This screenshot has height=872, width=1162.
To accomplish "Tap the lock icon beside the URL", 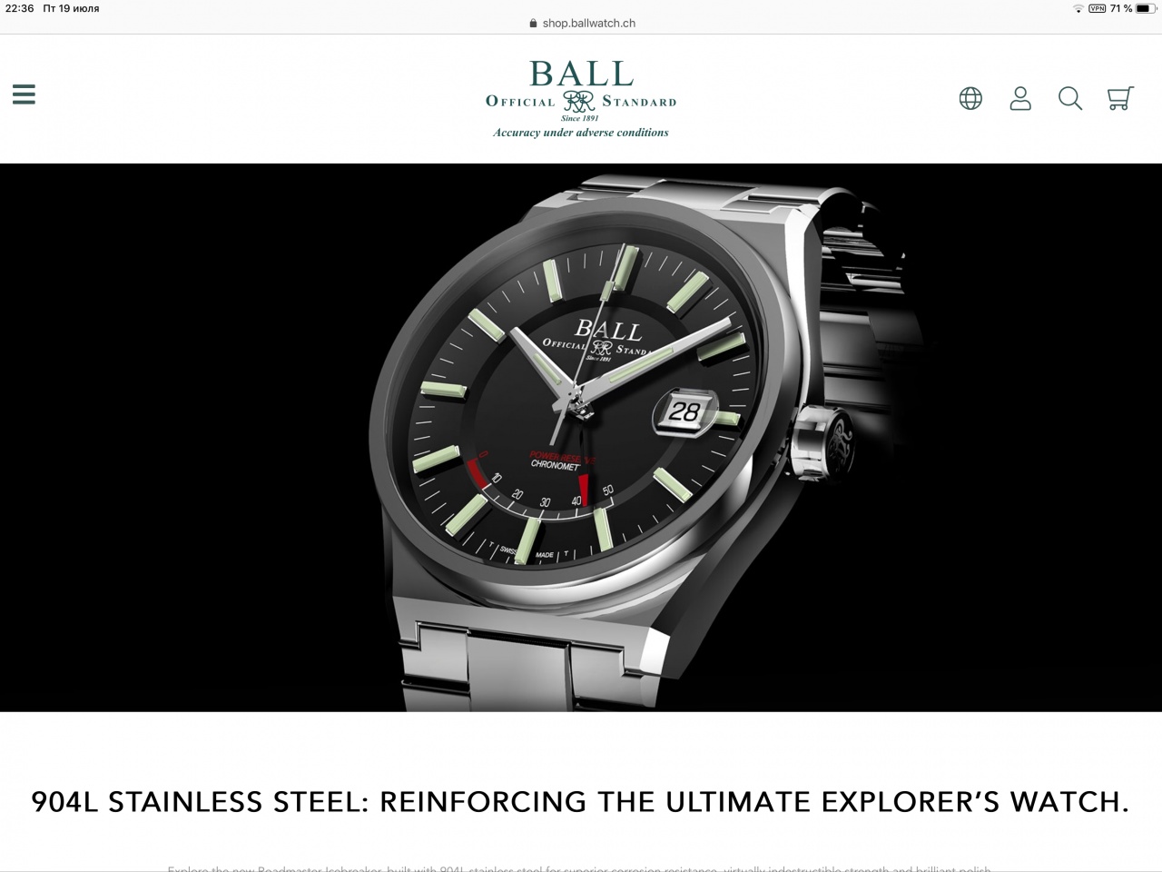I will coord(533,24).
